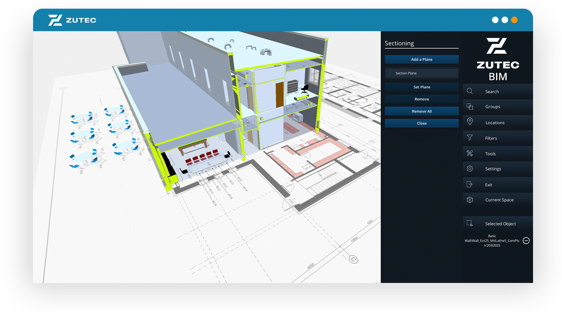Click the Selected Object selection icon
This screenshot has height=316, width=562.
tap(470, 223)
